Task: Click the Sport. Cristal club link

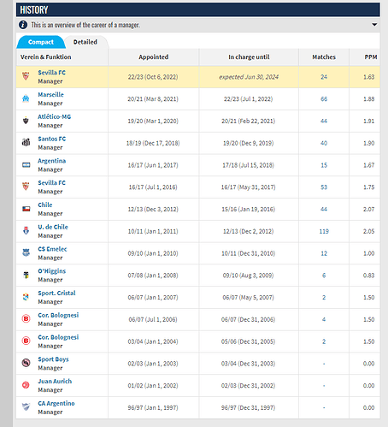Action: (56, 293)
